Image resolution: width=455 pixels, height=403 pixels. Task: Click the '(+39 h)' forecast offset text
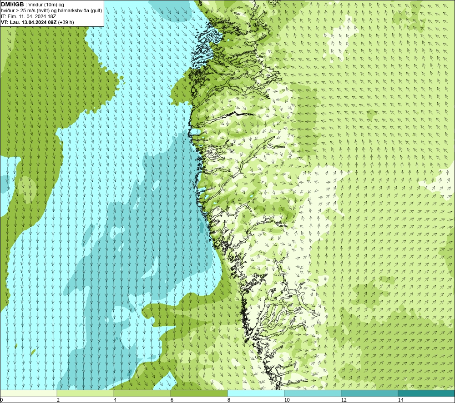pyautogui.click(x=66, y=22)
